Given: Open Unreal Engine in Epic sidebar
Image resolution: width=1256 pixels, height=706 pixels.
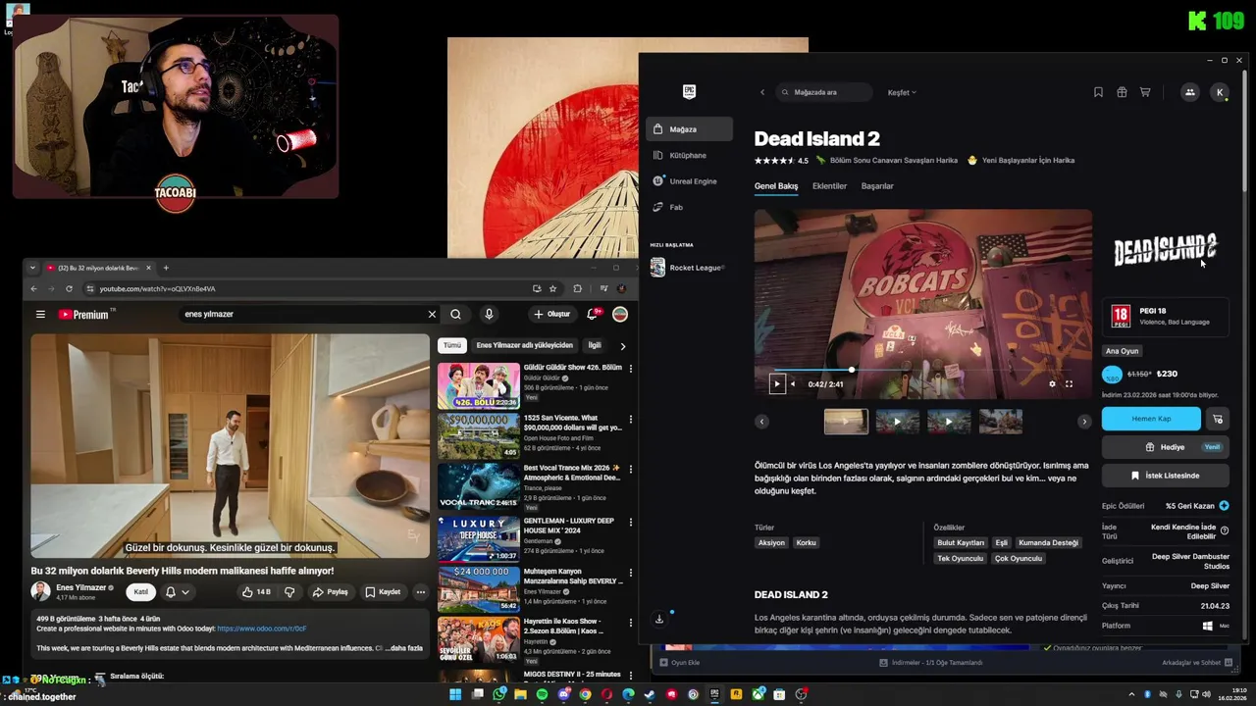Looking at the screenshot, I should pyautogui.click(x=689, y=181).
